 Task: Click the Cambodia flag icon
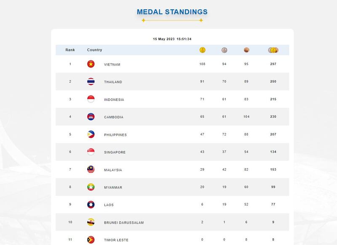click(91, 116)
